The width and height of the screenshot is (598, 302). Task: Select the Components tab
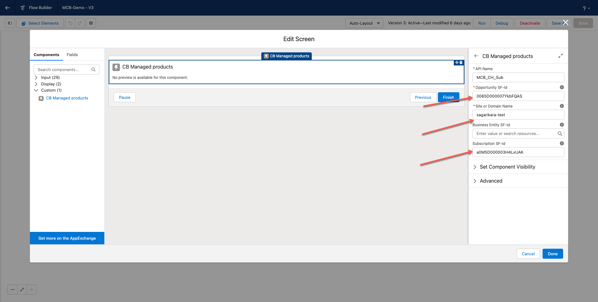[x=46, y=55]
